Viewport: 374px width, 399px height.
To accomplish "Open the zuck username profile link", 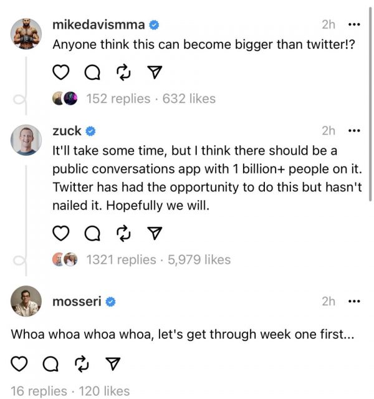I will [x=67, y=131].
